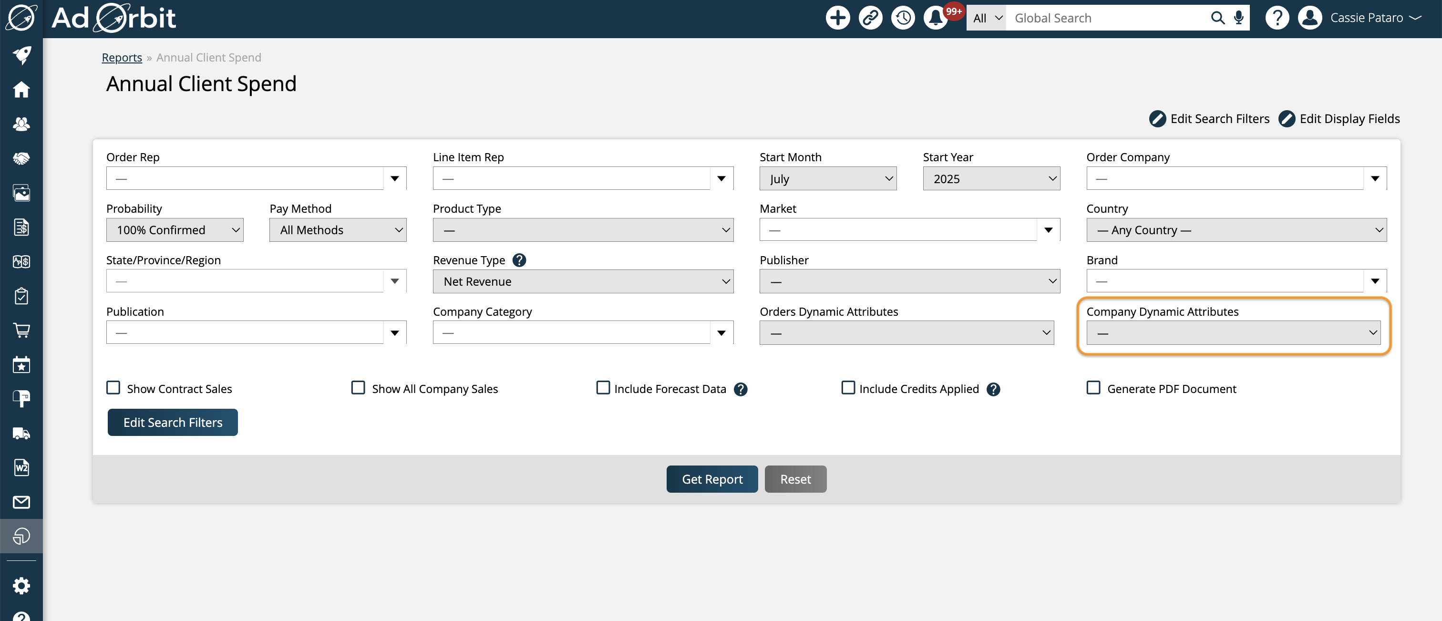Open the Probability 100% Confirmed dropdown
The width and height of the screenshot is (1442, 621).
click(175, 230)
